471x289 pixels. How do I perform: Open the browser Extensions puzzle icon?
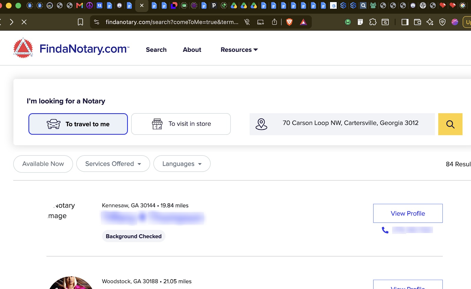373,22
